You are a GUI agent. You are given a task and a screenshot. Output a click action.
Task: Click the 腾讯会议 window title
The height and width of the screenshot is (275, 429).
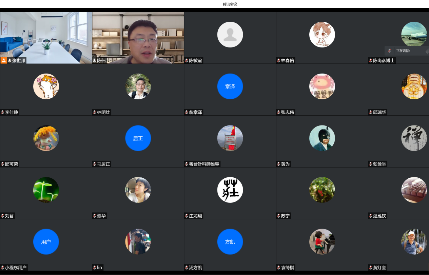tap(230, 4)
